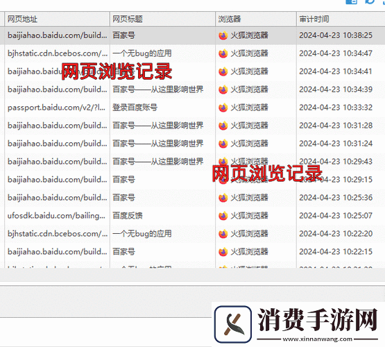
Task: Click 火狐浏览器 text in the 10:22:15 row
Action: tap(249, 251)
